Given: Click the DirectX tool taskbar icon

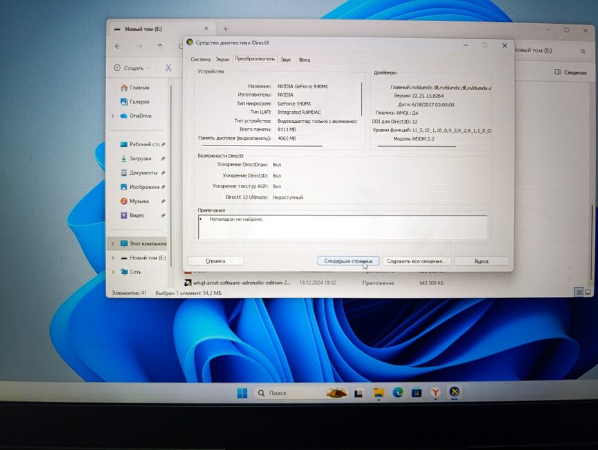Looking at the screenshot, I should 454,392.
